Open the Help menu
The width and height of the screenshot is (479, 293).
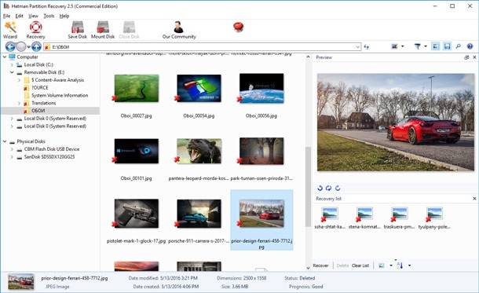click(64, 16)
